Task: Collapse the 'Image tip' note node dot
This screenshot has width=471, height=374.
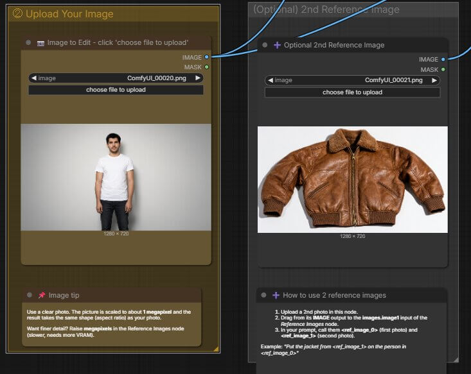Action: pyautogui.click(x=30, y=295)
